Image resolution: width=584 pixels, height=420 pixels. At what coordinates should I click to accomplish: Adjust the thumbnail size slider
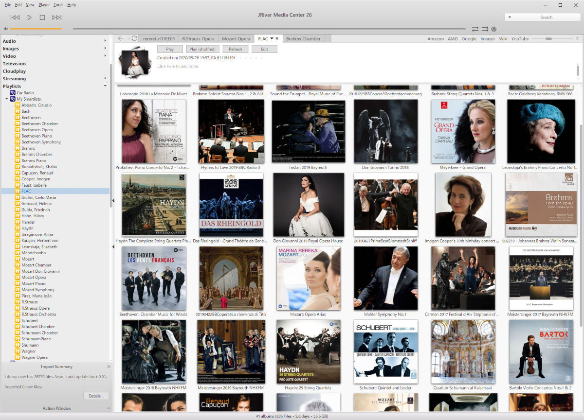[549, 38]
